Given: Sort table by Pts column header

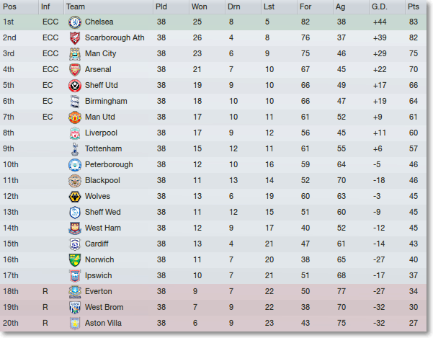Looking at the screenshot, I should pos(414,6).
